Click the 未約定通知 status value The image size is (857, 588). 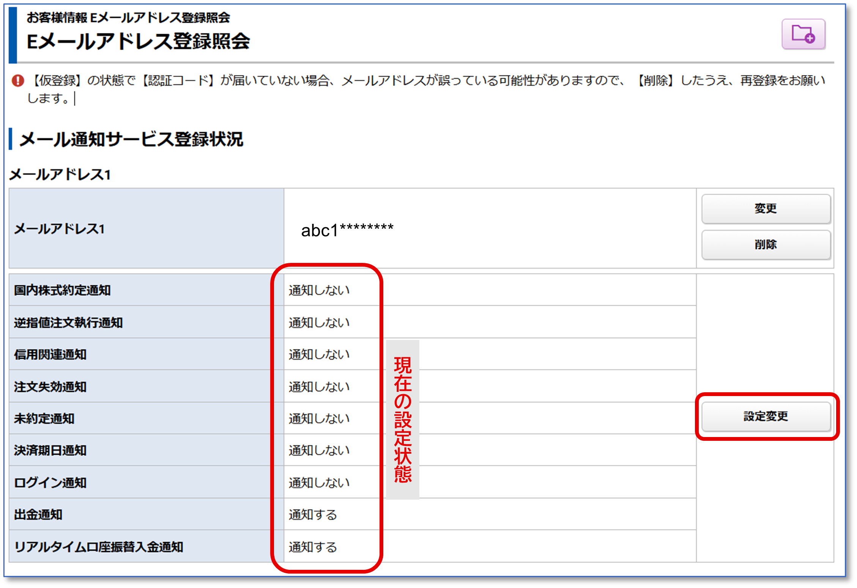tap(319, 418)
